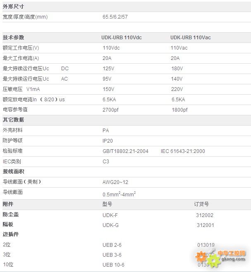Click the IEC 61643-21:2000 standard text
This screenshot has width=251, height=272.
183,151
